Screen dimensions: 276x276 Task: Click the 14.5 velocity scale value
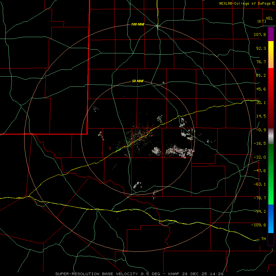click(261, 116)
